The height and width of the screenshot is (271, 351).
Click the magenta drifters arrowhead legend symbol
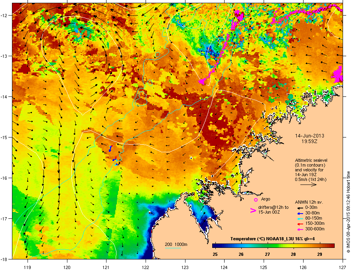tap(253, 210)
